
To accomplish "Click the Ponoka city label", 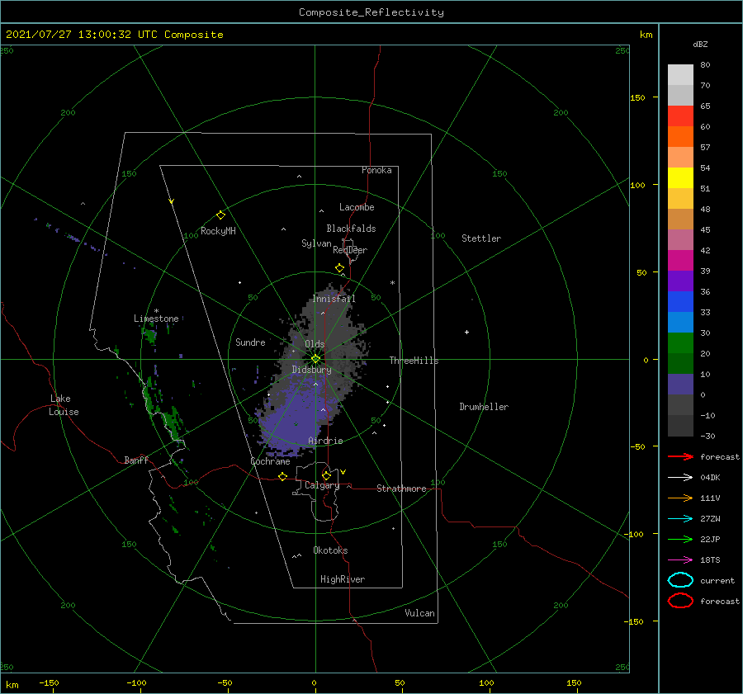I will coord(376,170).
